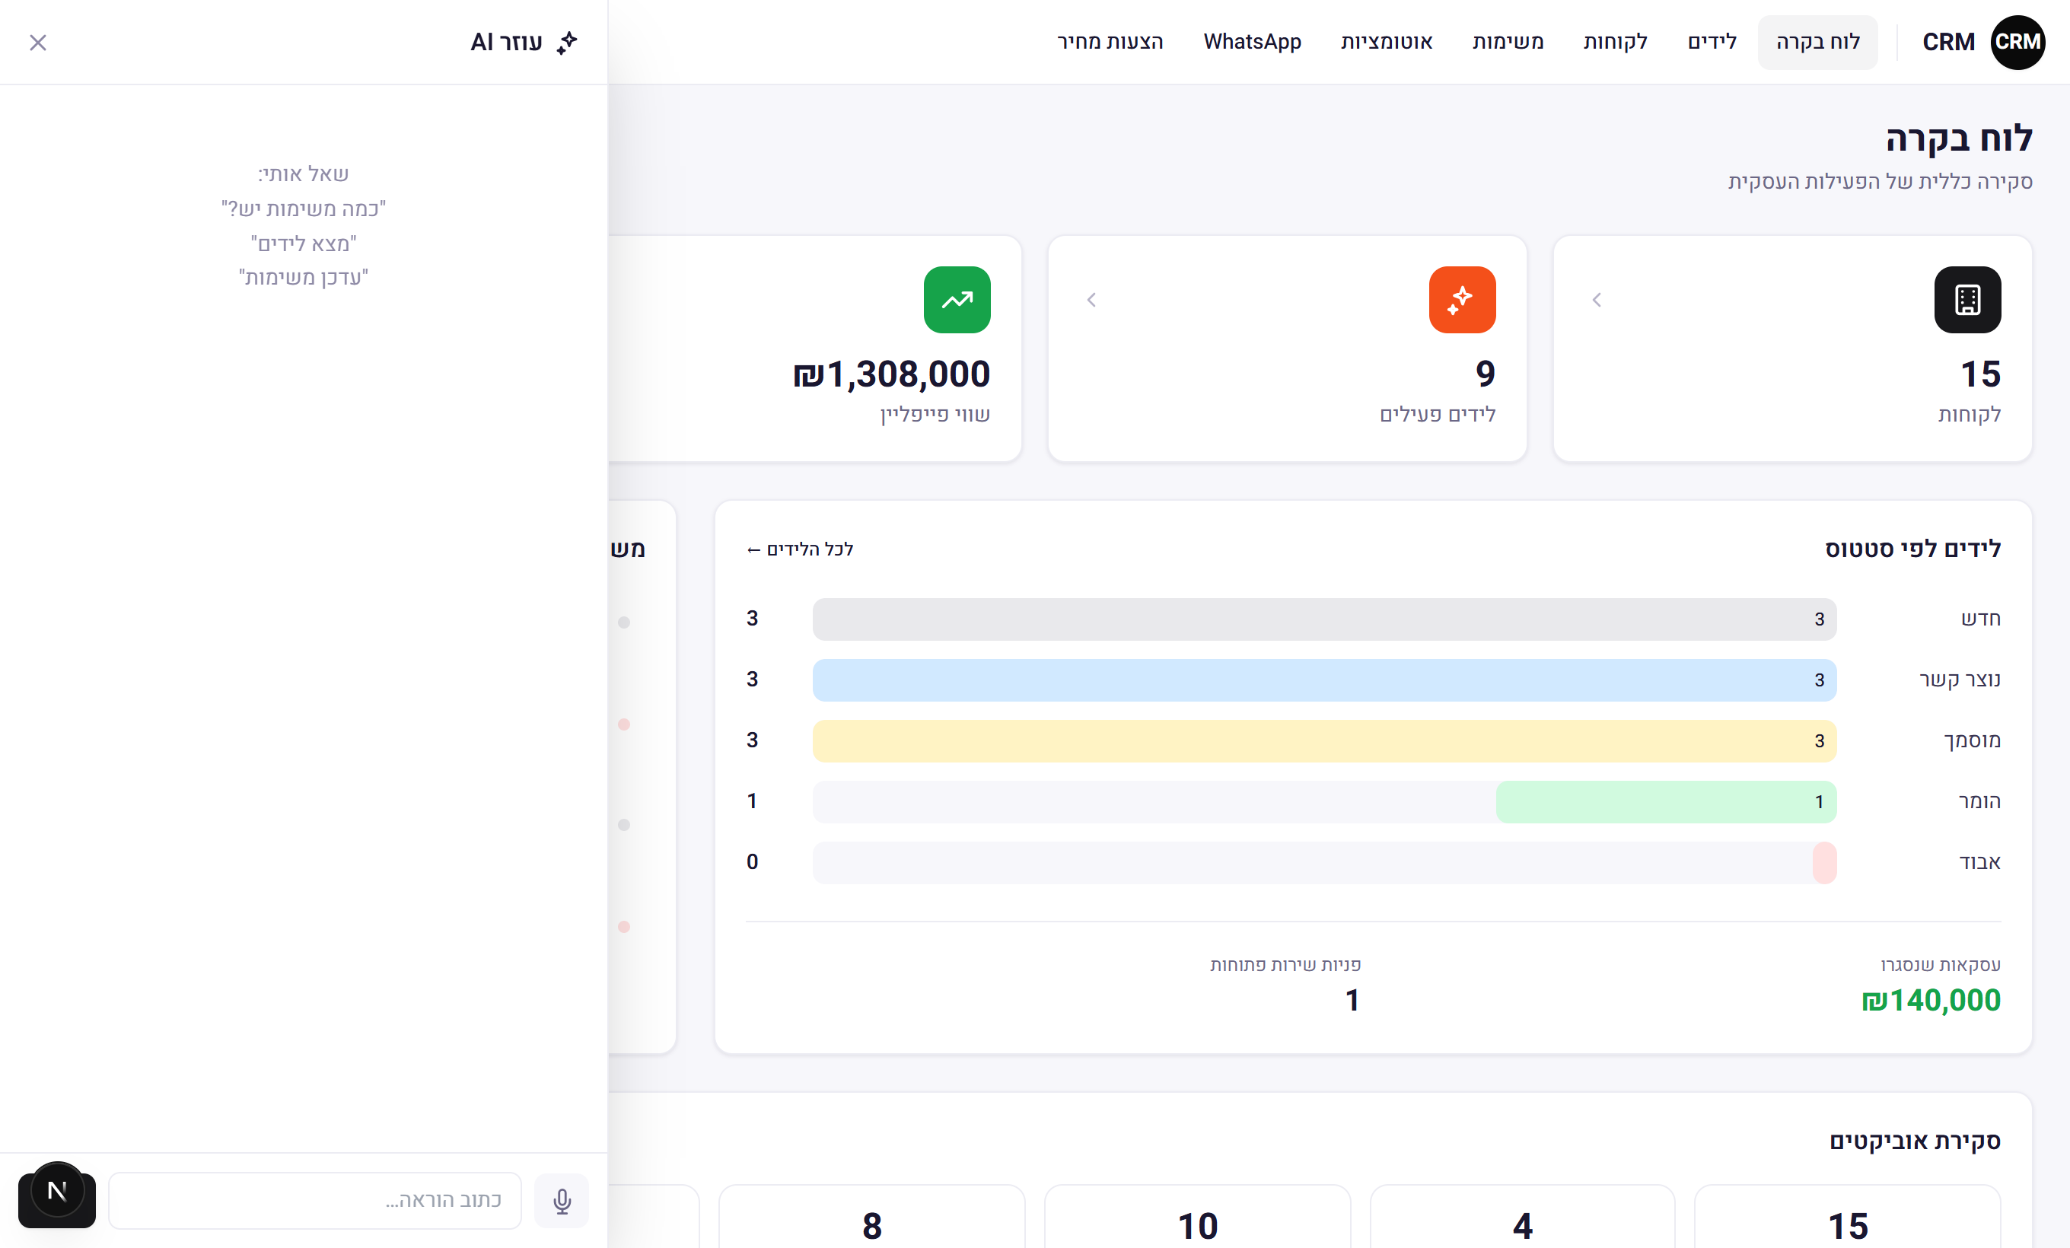This screenshot has width=2070, height=1248.
Task: Open the לידים tab
Action: 1712,42
